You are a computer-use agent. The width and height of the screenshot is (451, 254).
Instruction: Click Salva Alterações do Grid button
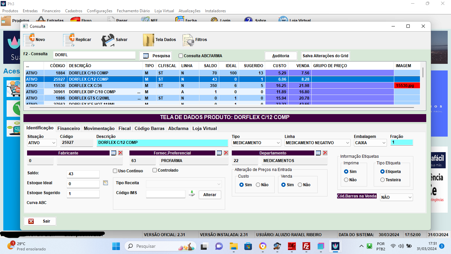(326, 56)
